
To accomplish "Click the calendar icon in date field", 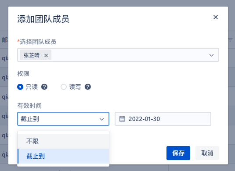I will click(122, 119).
